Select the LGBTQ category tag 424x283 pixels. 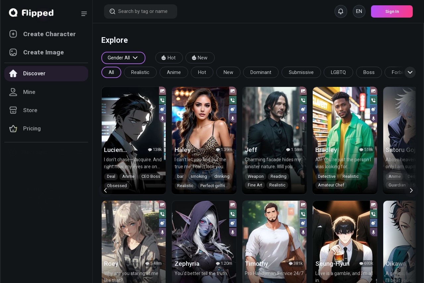click(x=338, y=72)
